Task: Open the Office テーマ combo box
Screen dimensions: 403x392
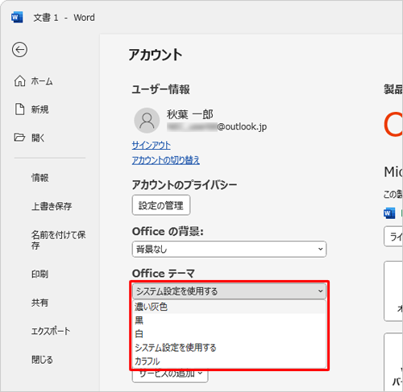Action: point(229,291)
